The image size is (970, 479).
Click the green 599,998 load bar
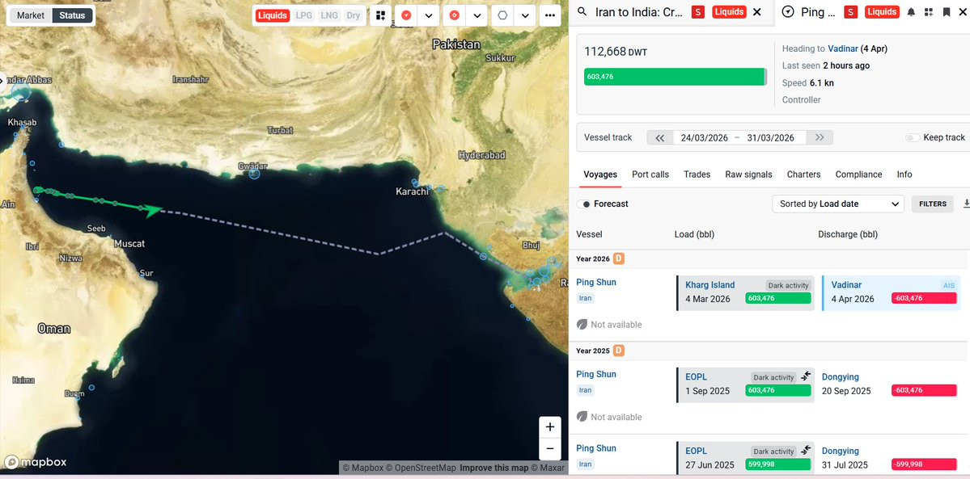pos(777,464)
